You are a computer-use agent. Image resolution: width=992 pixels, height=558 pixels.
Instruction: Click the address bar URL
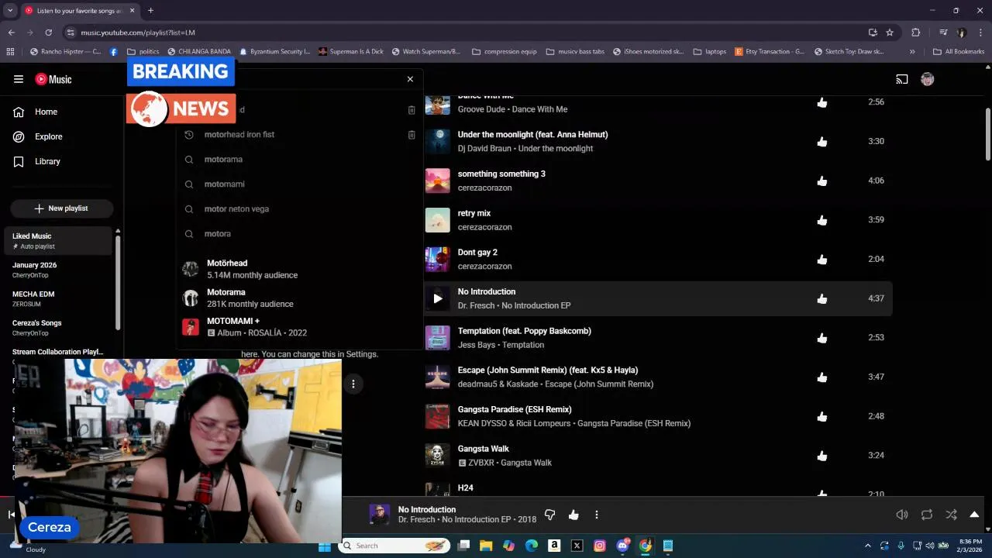pos(138,33)
